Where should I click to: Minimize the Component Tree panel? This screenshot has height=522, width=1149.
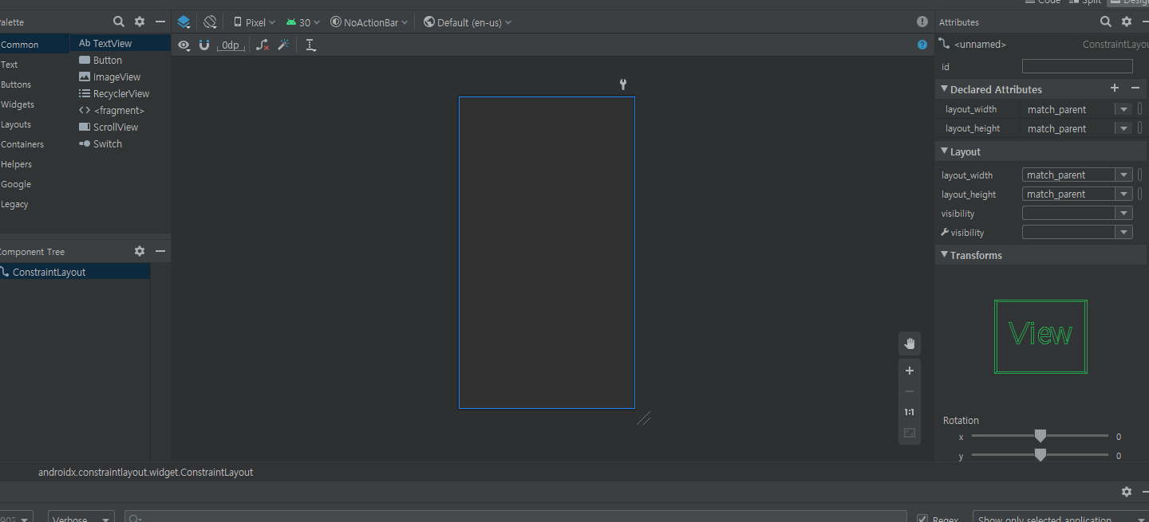coord(160,251)
